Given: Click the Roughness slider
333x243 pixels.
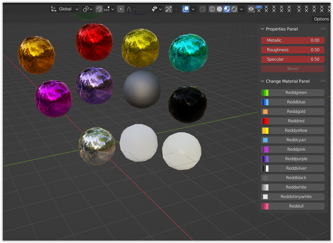Looking at the screenshot, I should coord(293,50).
